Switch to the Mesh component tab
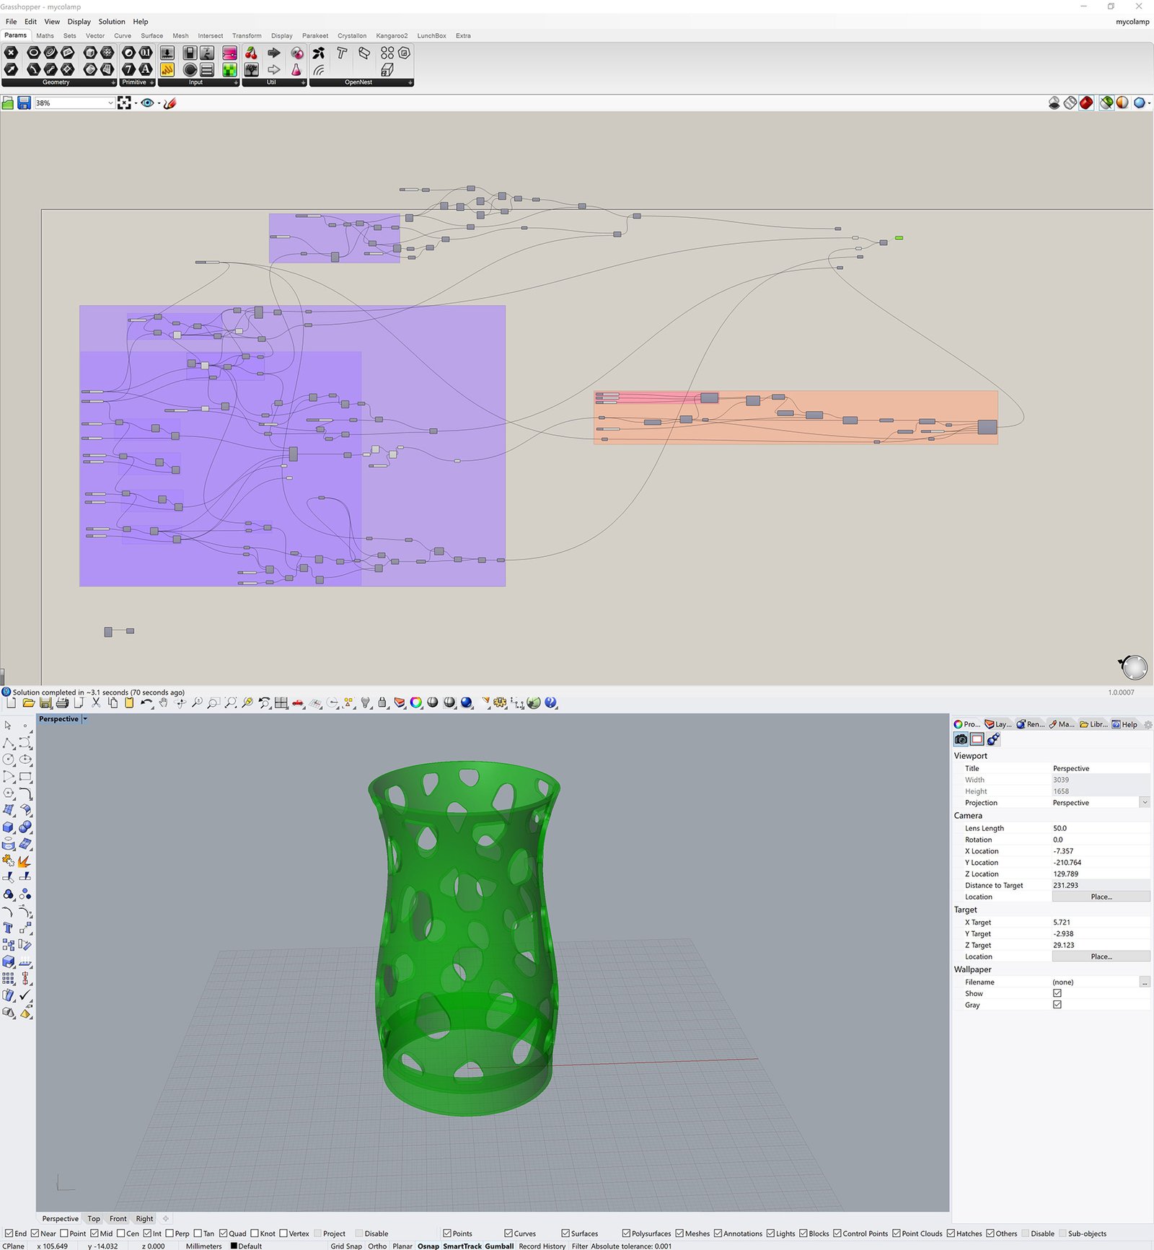Viewport: 1154px width, 1250px height. 180,35
